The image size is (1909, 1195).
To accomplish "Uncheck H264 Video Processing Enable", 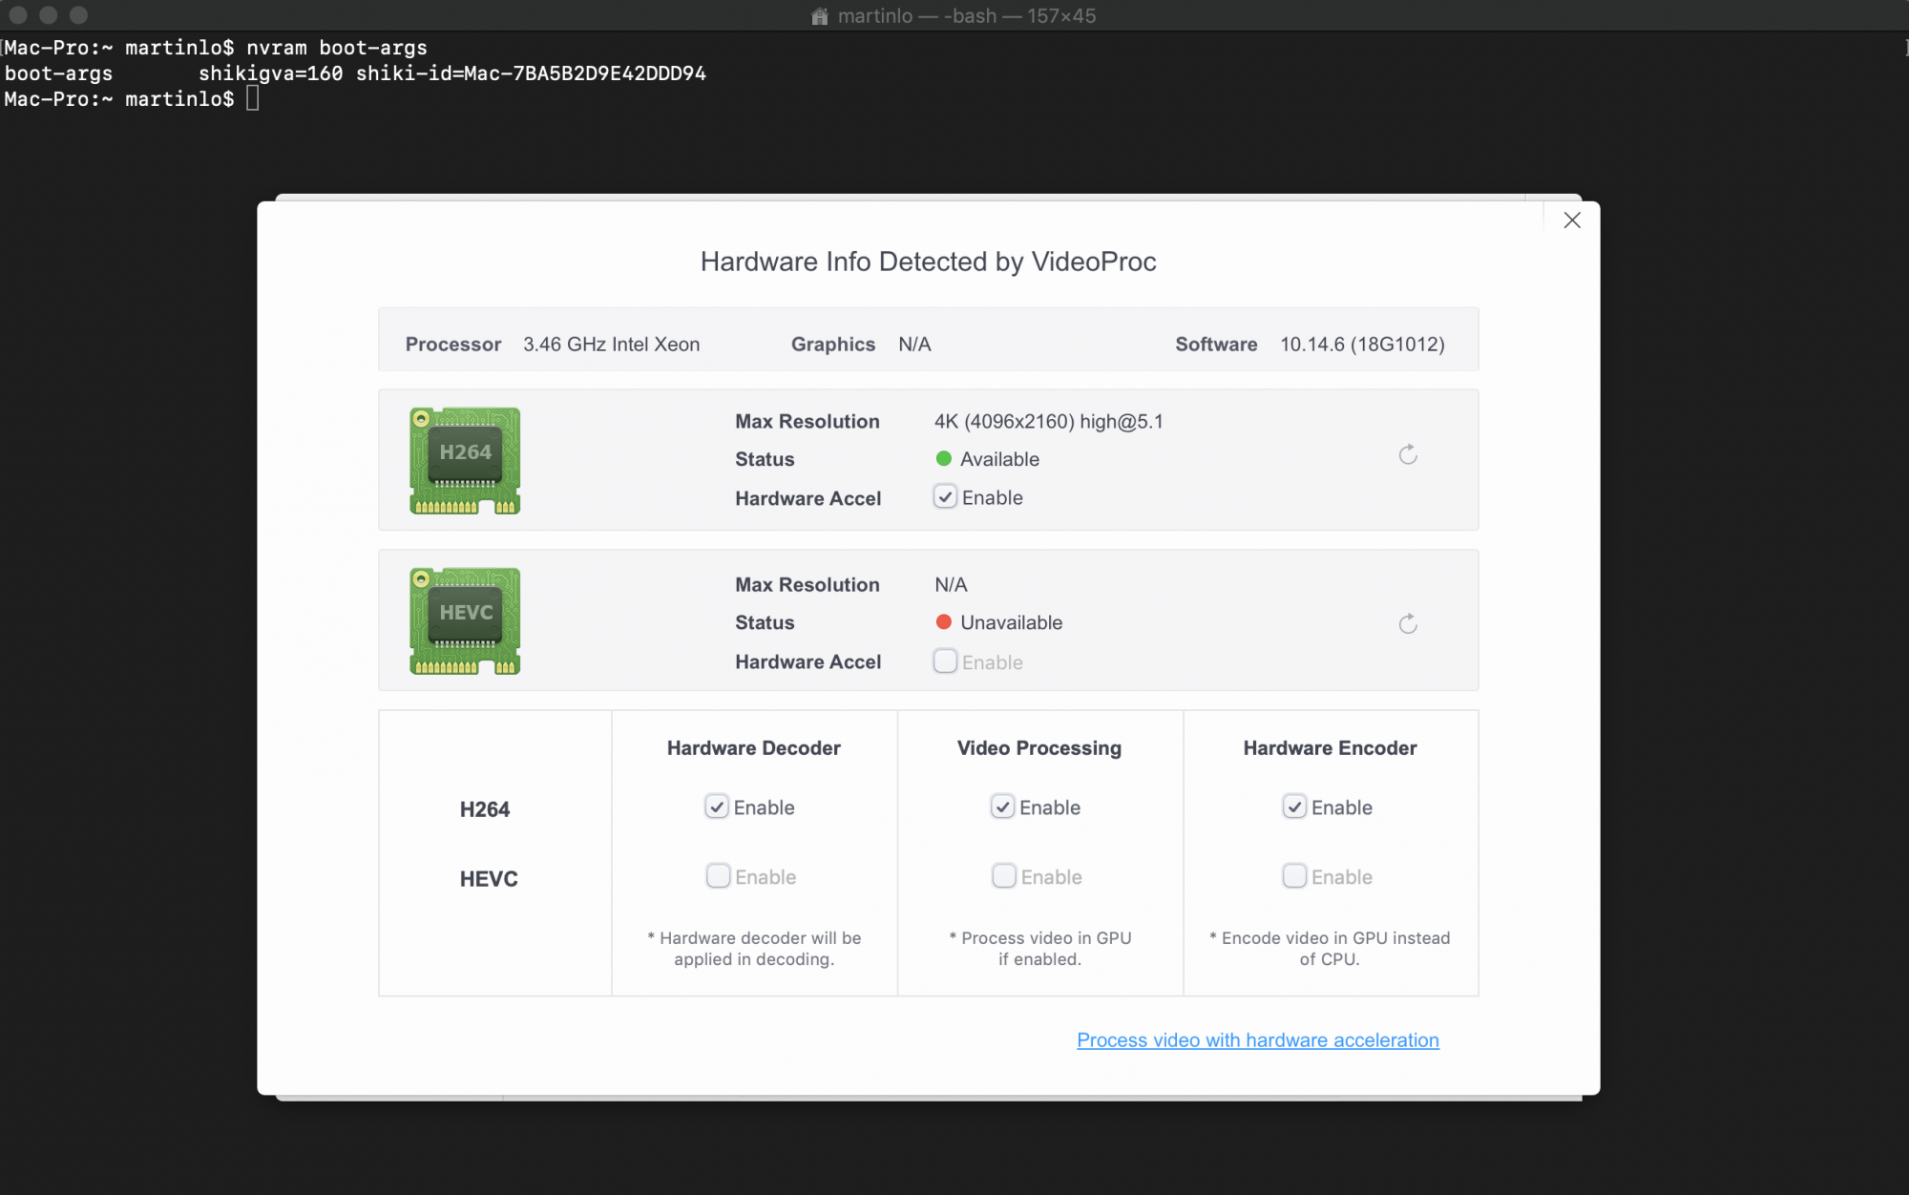I will 1002,807.
